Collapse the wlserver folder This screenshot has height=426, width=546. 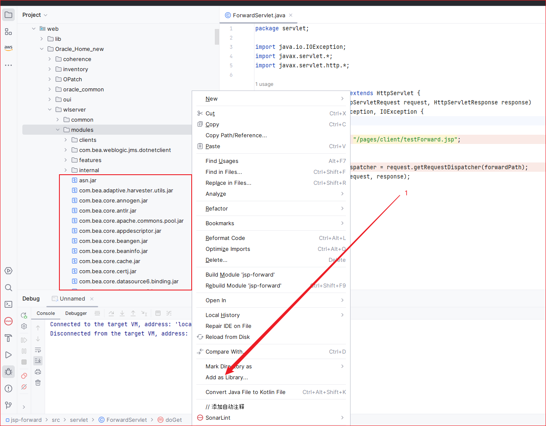[50, 109]
